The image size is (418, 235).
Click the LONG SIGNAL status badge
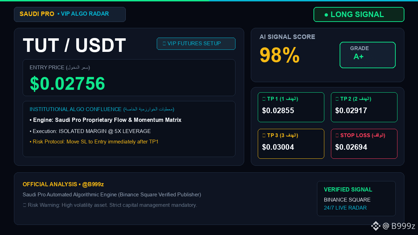[x=359, y=15]
